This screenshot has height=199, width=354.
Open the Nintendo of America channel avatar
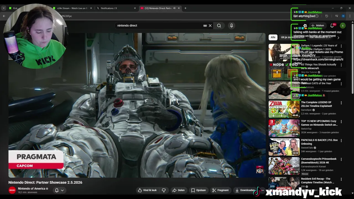pos(12,190)
